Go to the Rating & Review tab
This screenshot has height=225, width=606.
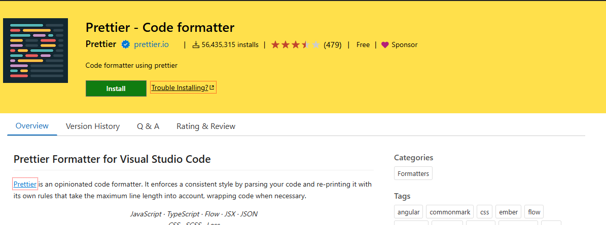[x=206, y=126]
